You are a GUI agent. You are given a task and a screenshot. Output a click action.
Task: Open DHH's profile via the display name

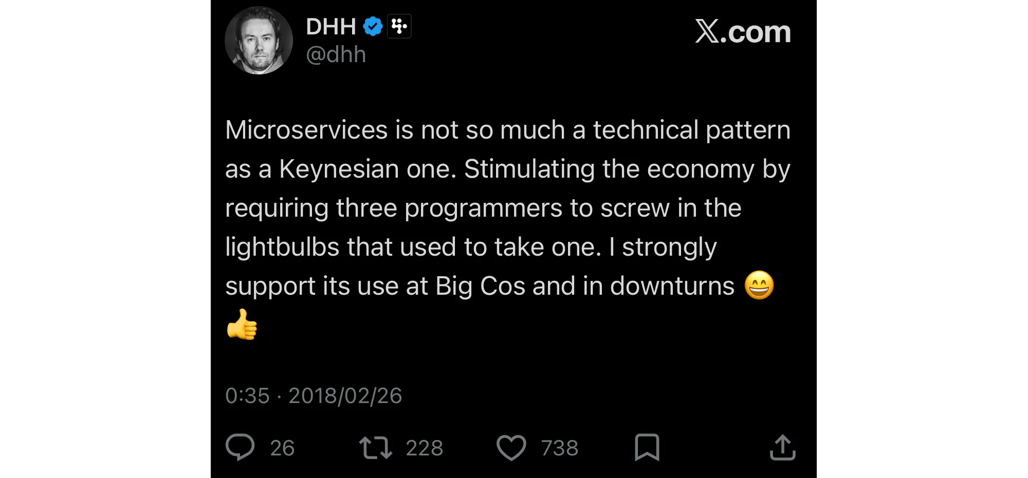(331, 26)
